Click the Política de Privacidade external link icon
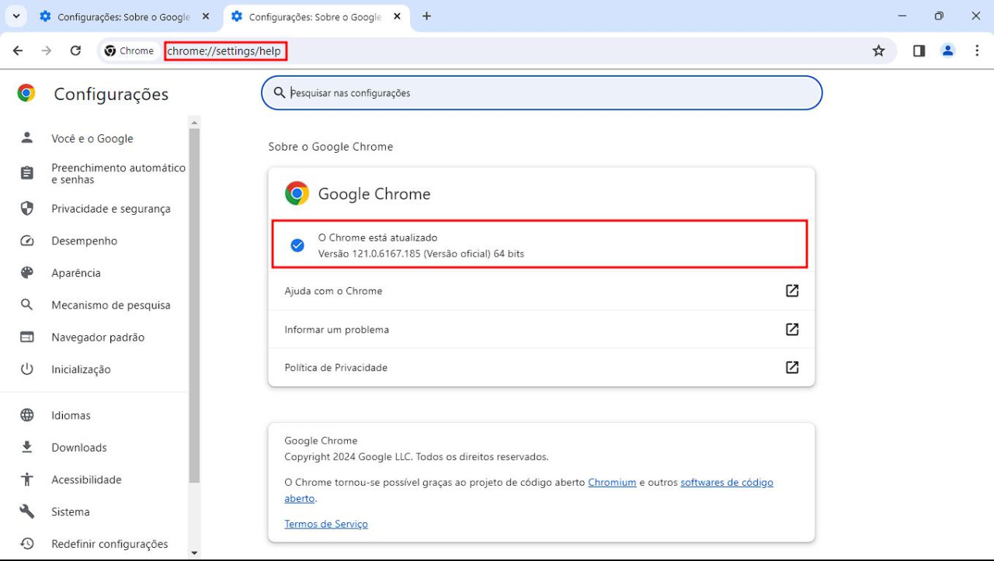 [792, 367]
